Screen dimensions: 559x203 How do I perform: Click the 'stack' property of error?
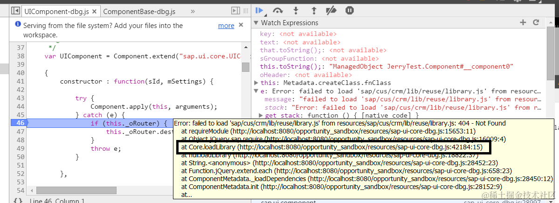coord(403,107)
